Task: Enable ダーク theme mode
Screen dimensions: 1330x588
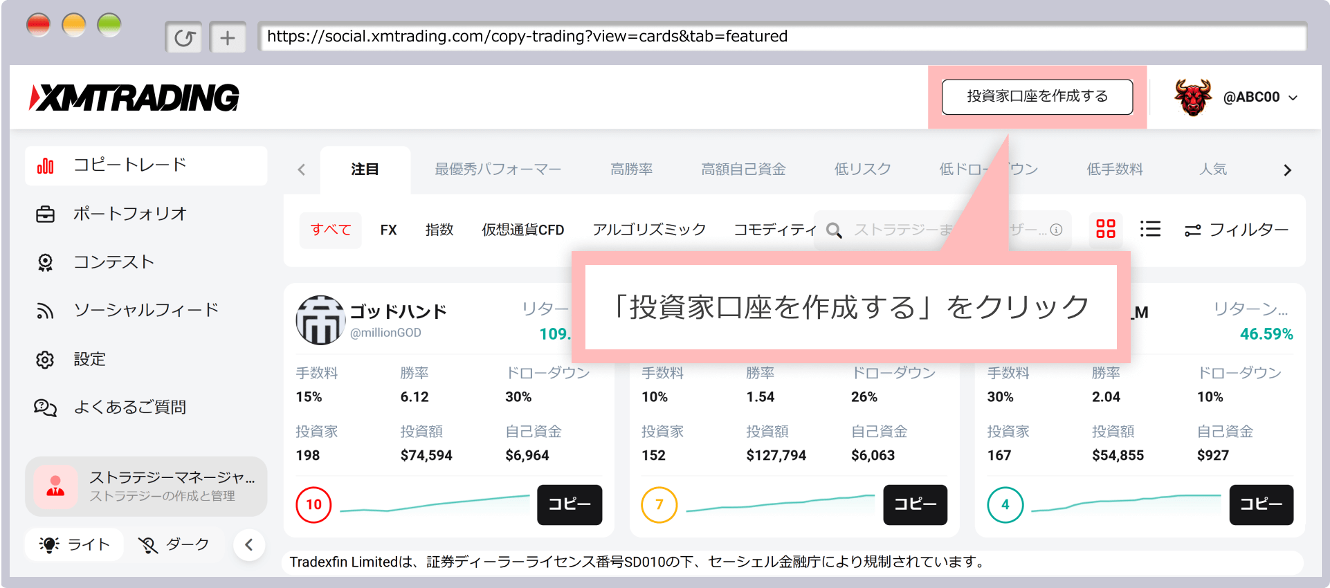Action: pos(174,544)
